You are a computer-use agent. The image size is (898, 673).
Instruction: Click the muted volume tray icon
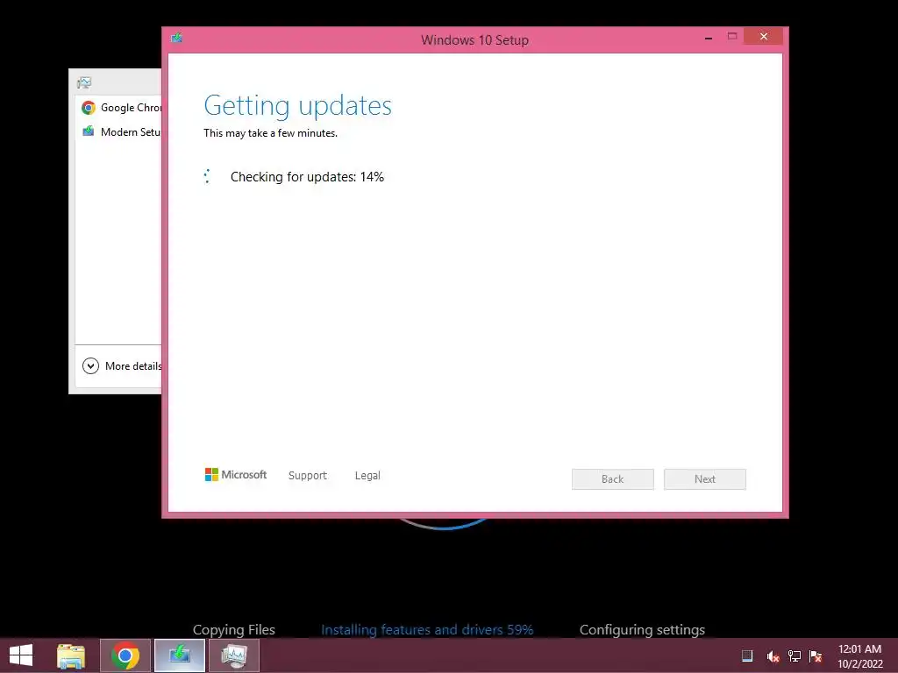coord(773,656)
